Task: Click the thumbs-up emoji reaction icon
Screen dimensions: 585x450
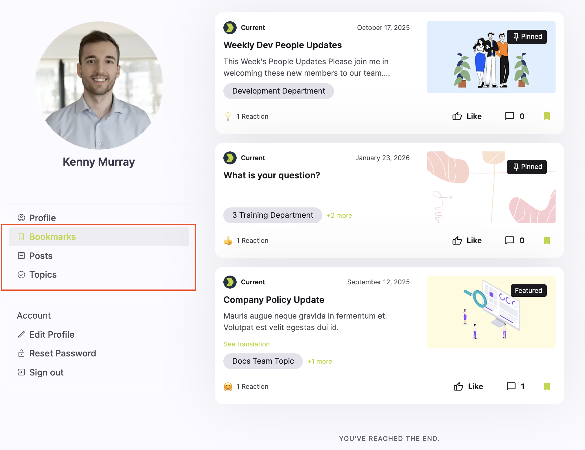Action: 228,241
